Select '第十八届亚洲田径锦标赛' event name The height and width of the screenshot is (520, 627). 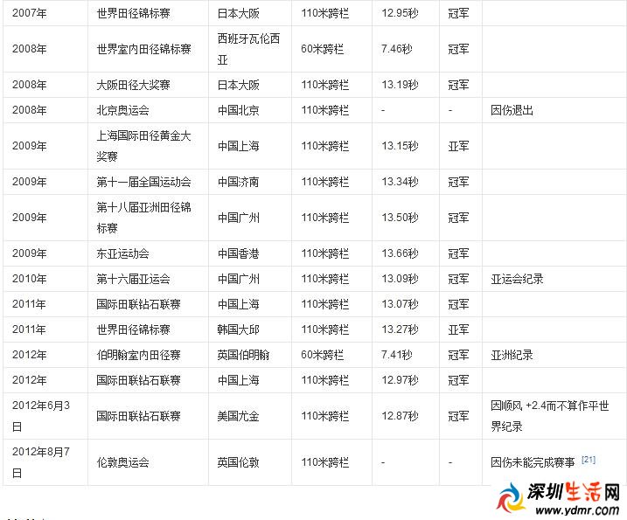[143, 218]
